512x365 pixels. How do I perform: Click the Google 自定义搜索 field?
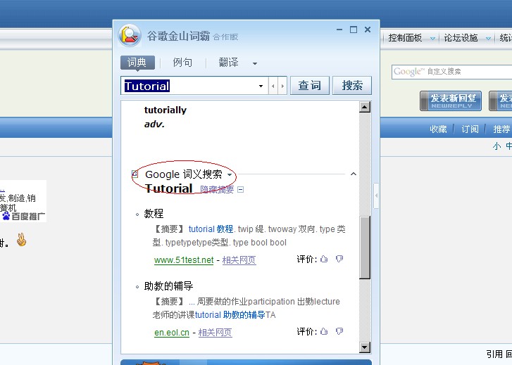(x=452, y=72)
